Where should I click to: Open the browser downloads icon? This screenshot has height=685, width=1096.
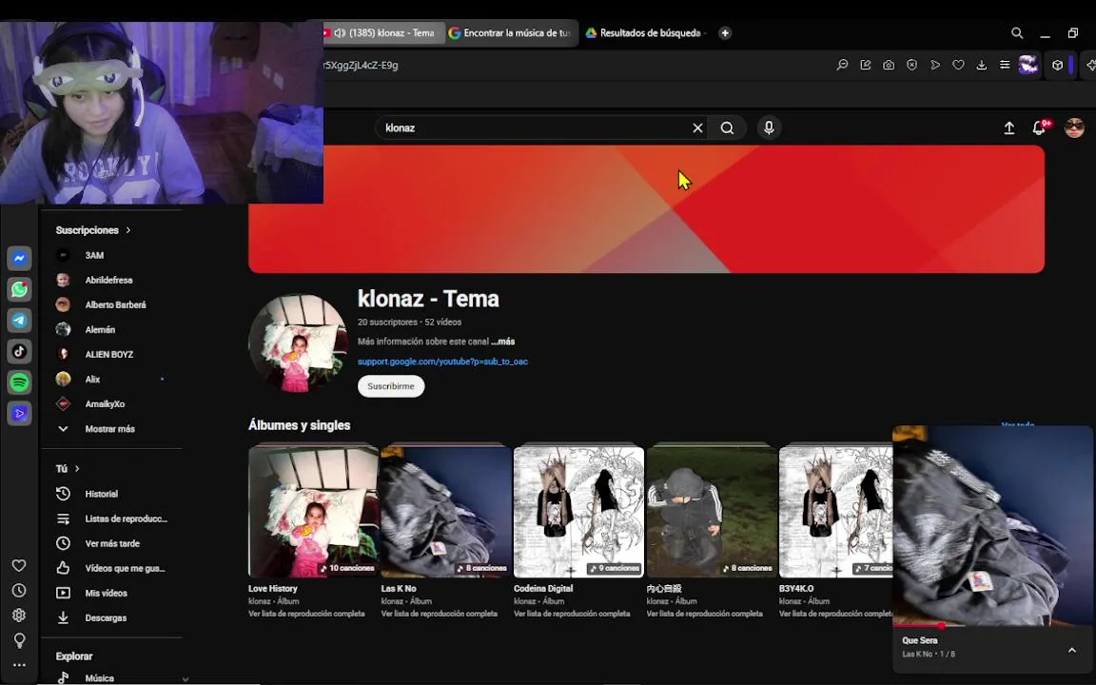coord(982,65)
